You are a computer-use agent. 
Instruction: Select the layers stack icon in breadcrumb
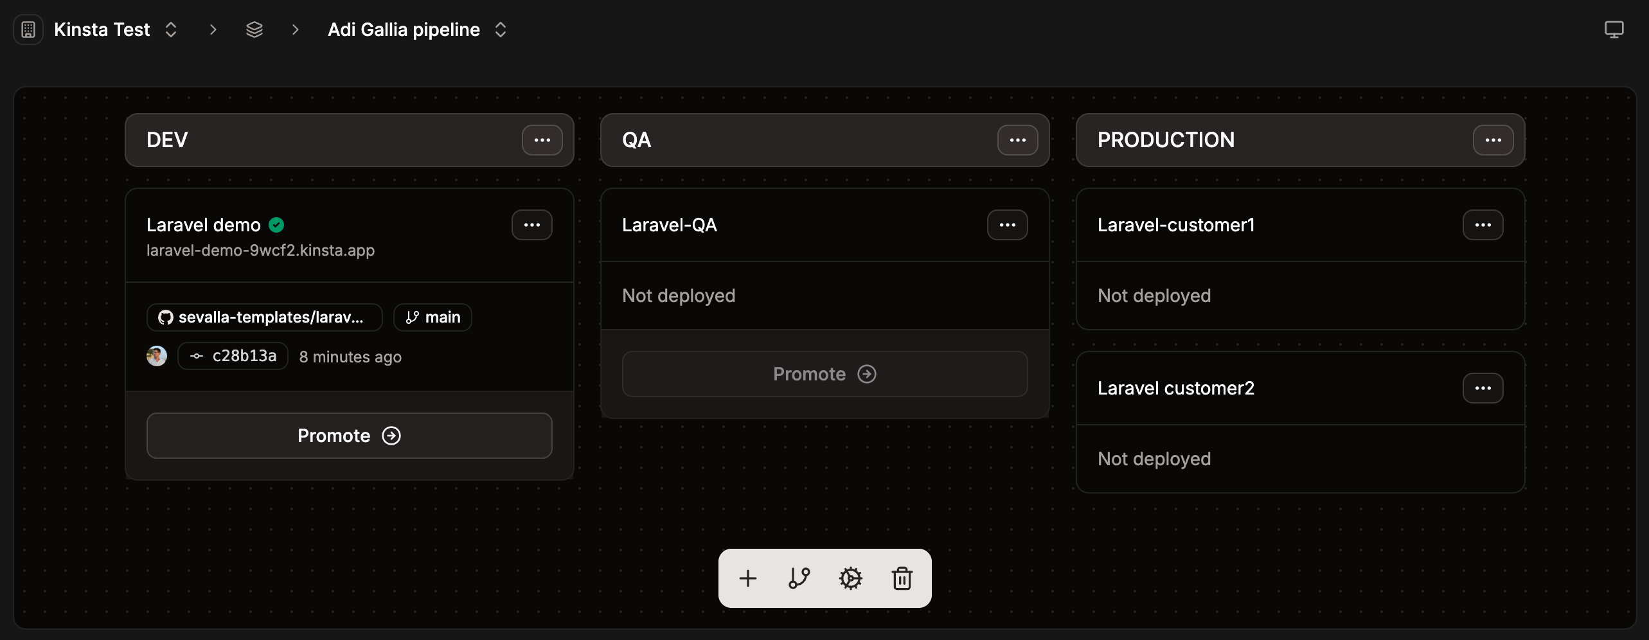(x=254, y=29)
